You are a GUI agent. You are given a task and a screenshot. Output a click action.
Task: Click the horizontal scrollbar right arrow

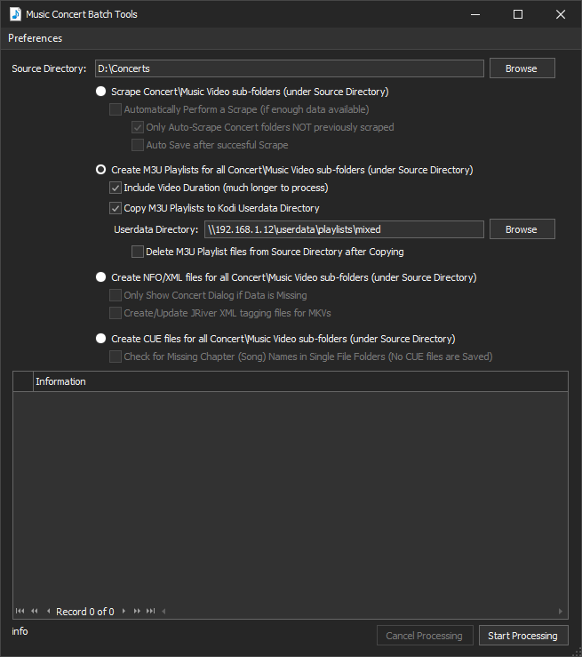[x=560, y=612]
